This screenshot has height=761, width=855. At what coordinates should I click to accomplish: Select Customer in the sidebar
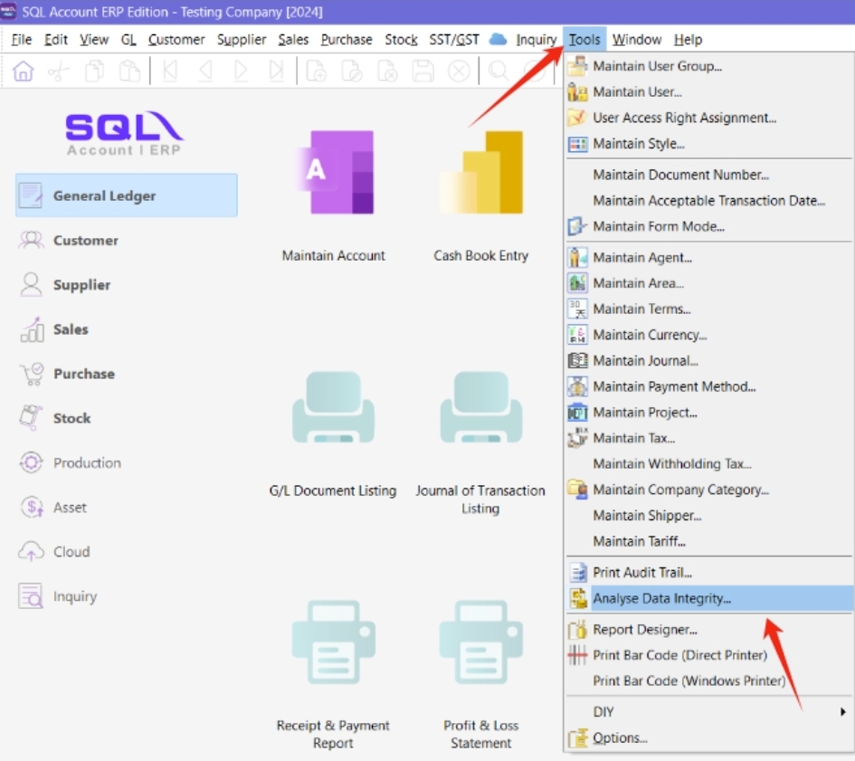tap(85, 241)
